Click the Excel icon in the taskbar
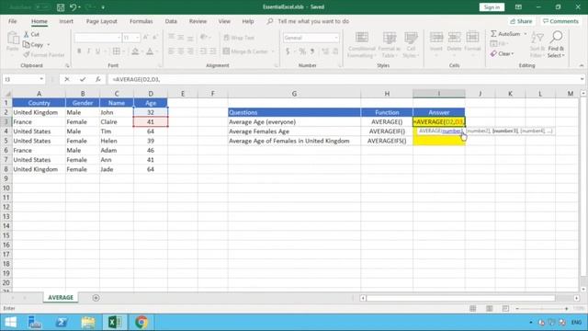Image resolution: width=588 pixels, height=331 pixels. click(115, 322)
